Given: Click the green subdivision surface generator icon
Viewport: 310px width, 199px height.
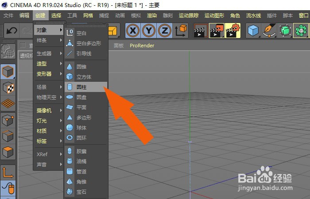Looking at the screenshot, I should click(x=285, y=31).
